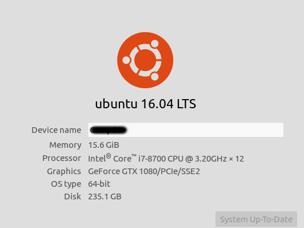
Task: Select the GeForce GTX 1080/PCIe/SSE2 value
Action: [144, 171]
